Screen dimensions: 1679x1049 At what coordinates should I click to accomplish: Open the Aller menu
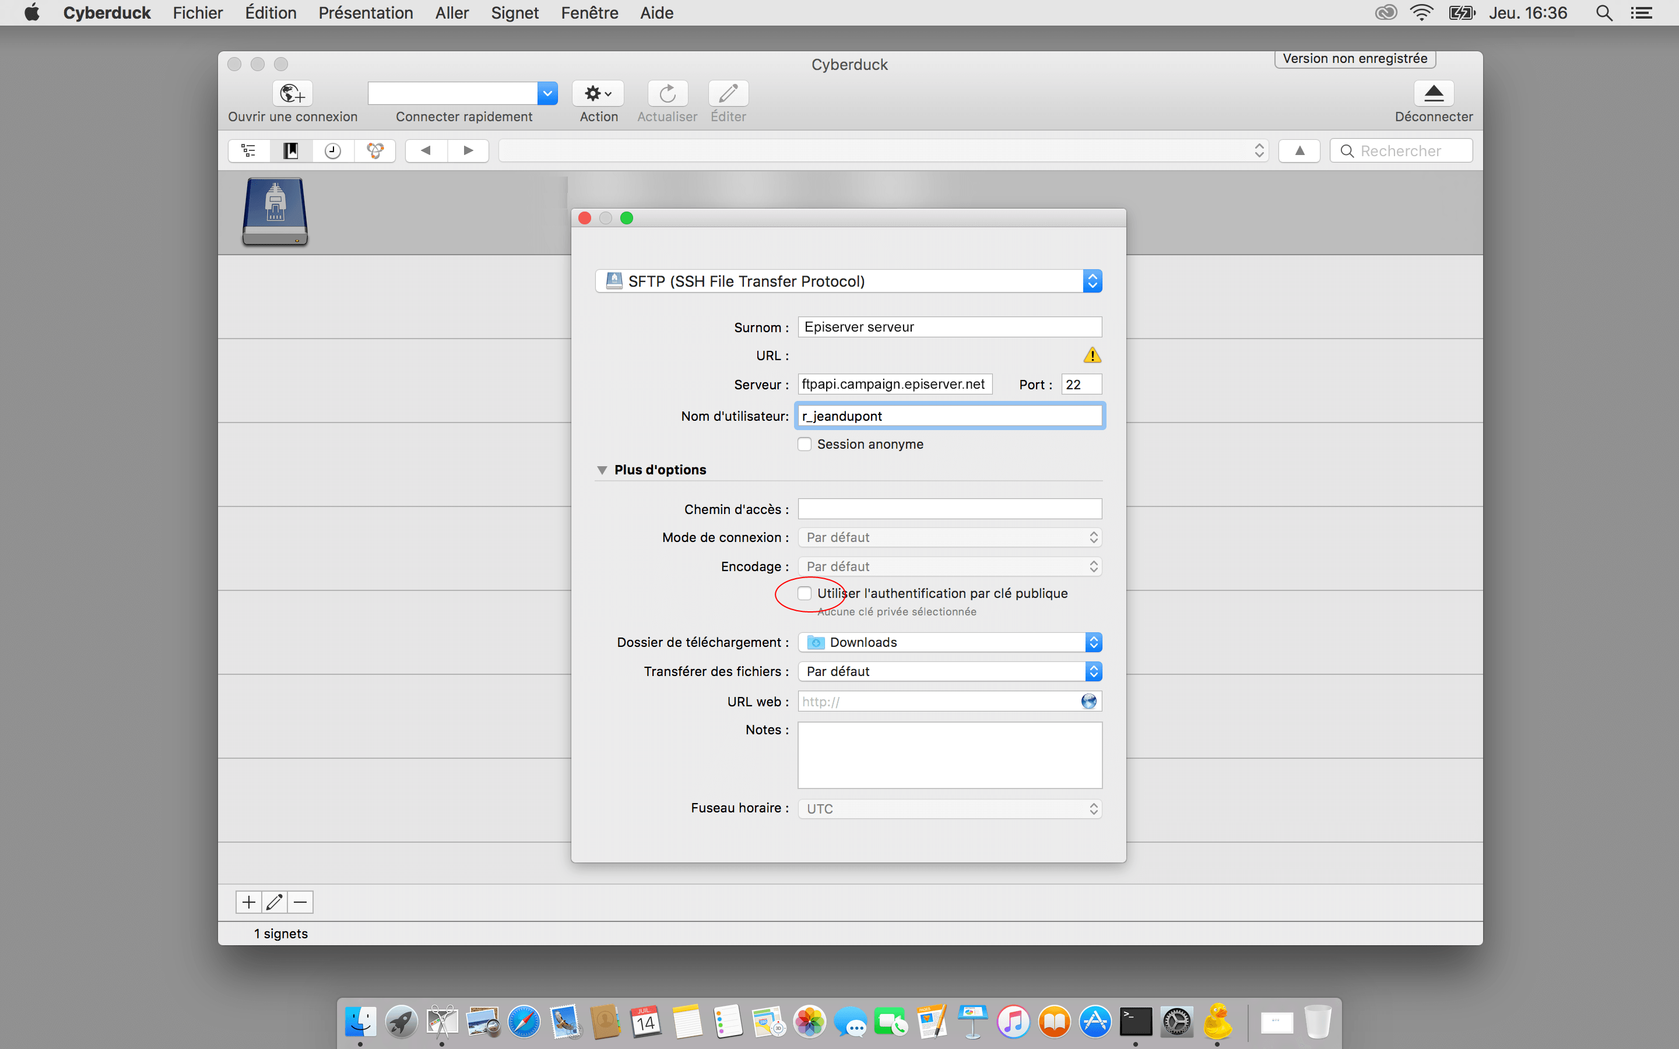coord(452,12)
